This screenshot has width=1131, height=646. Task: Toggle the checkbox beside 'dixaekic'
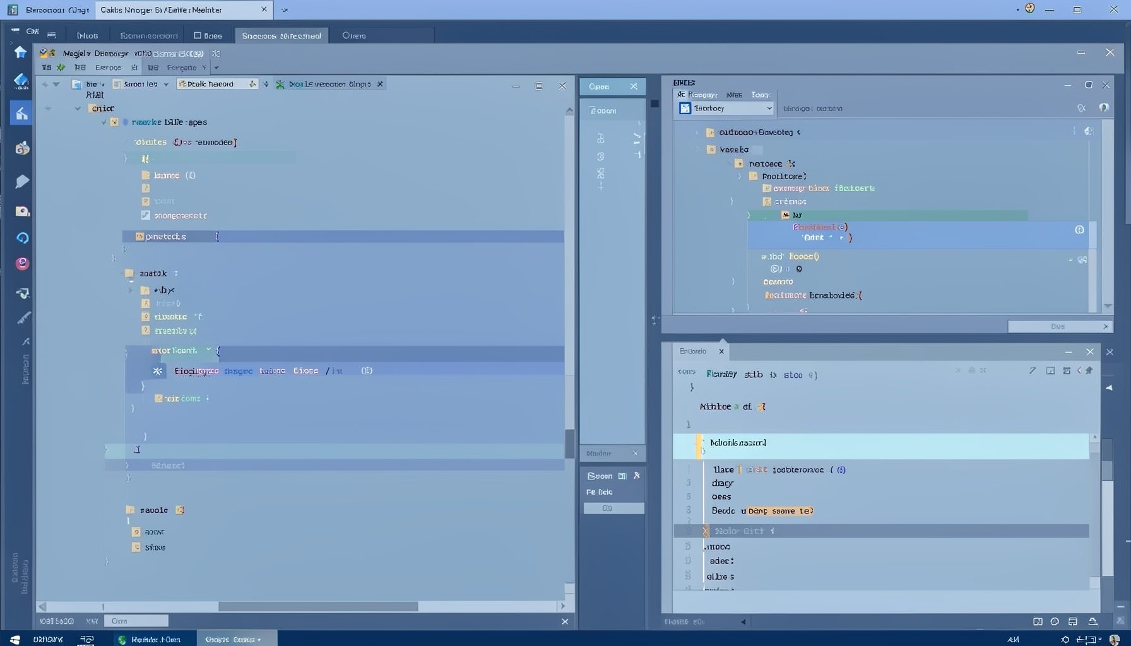click(x=146, y=317)
